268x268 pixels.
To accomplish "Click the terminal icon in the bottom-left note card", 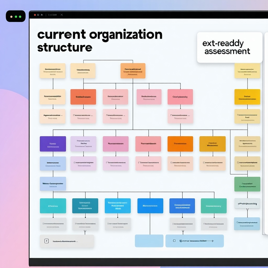I will coord(46,241).
